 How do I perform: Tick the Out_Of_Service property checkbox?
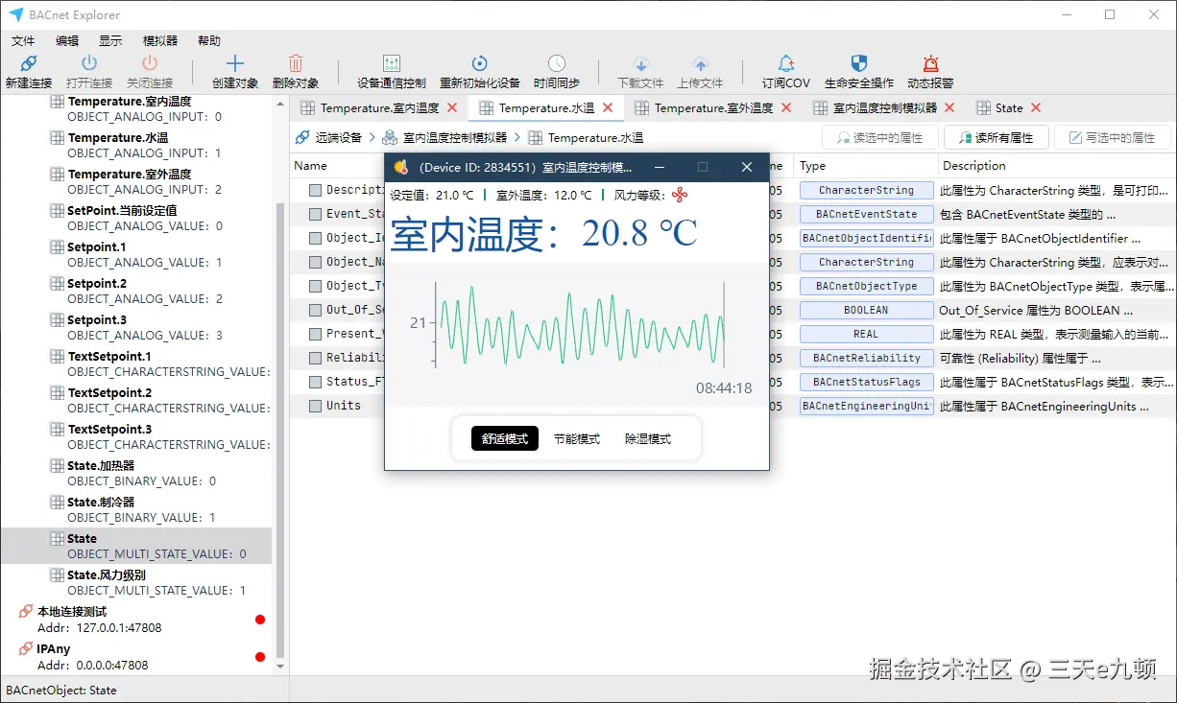click(315, 310)
